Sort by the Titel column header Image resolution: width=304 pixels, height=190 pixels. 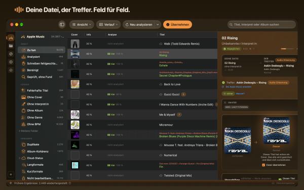162,34
